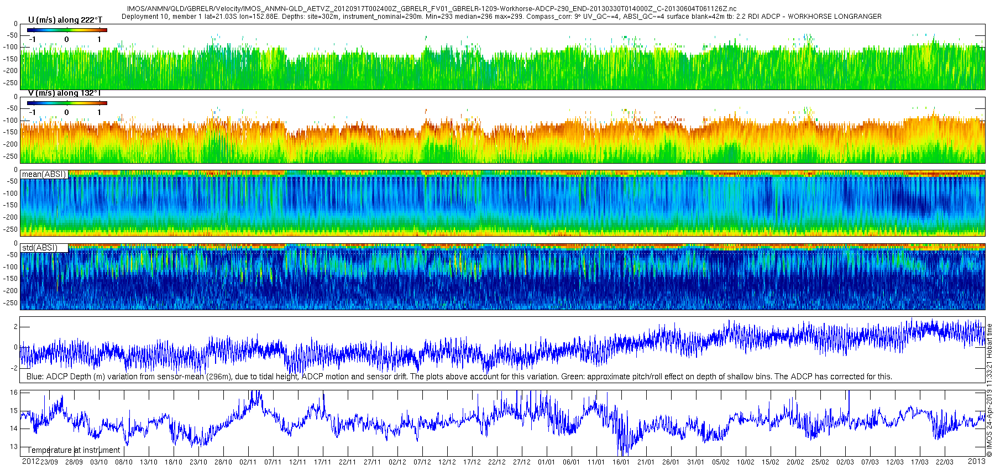The image size is (995, 470).
Task: Click the '22/12' date tick label
Action: coord(497,462)
